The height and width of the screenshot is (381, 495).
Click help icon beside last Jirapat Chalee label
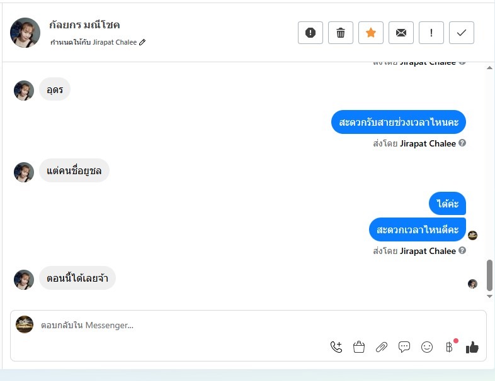coord(462,250)
